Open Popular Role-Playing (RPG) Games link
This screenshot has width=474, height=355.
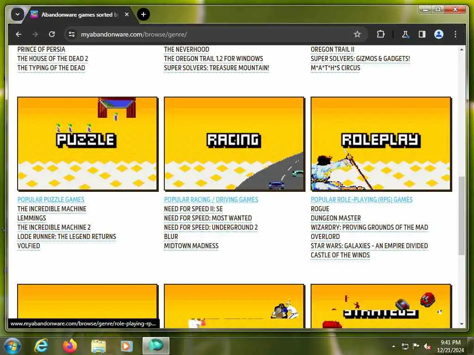[x=362, y=200]
